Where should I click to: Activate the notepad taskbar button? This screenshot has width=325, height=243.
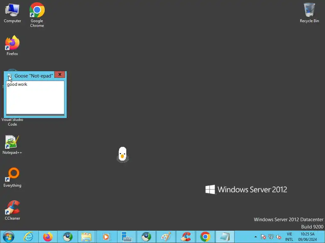225,237
